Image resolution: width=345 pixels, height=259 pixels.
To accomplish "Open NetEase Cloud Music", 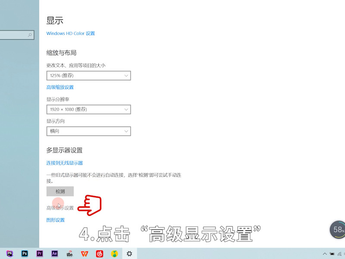I will (x=100, y=254).
